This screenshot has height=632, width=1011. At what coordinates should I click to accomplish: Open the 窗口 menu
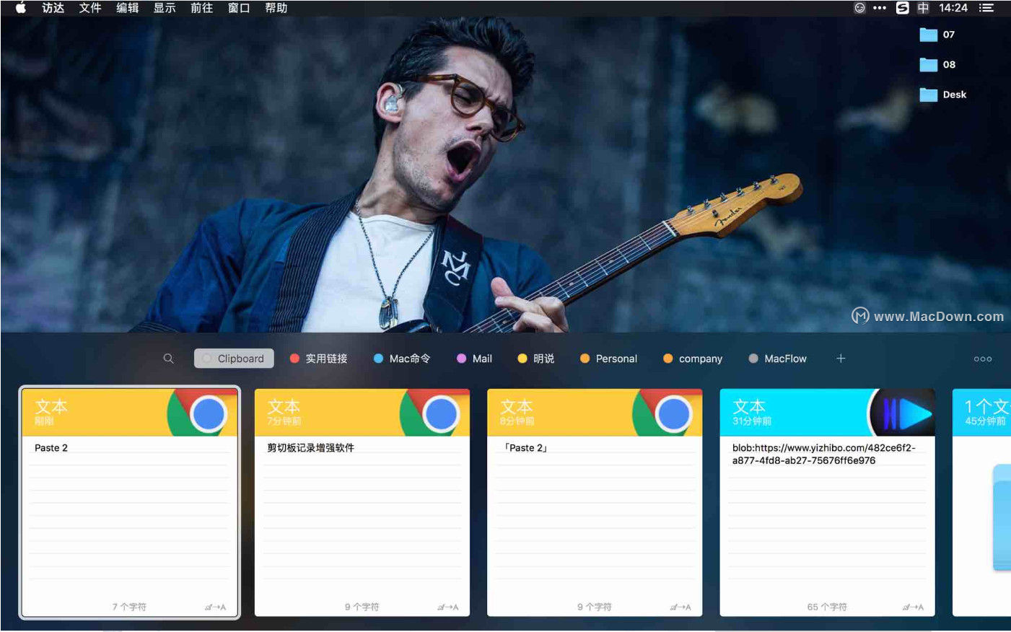click(x=239, y=8)
